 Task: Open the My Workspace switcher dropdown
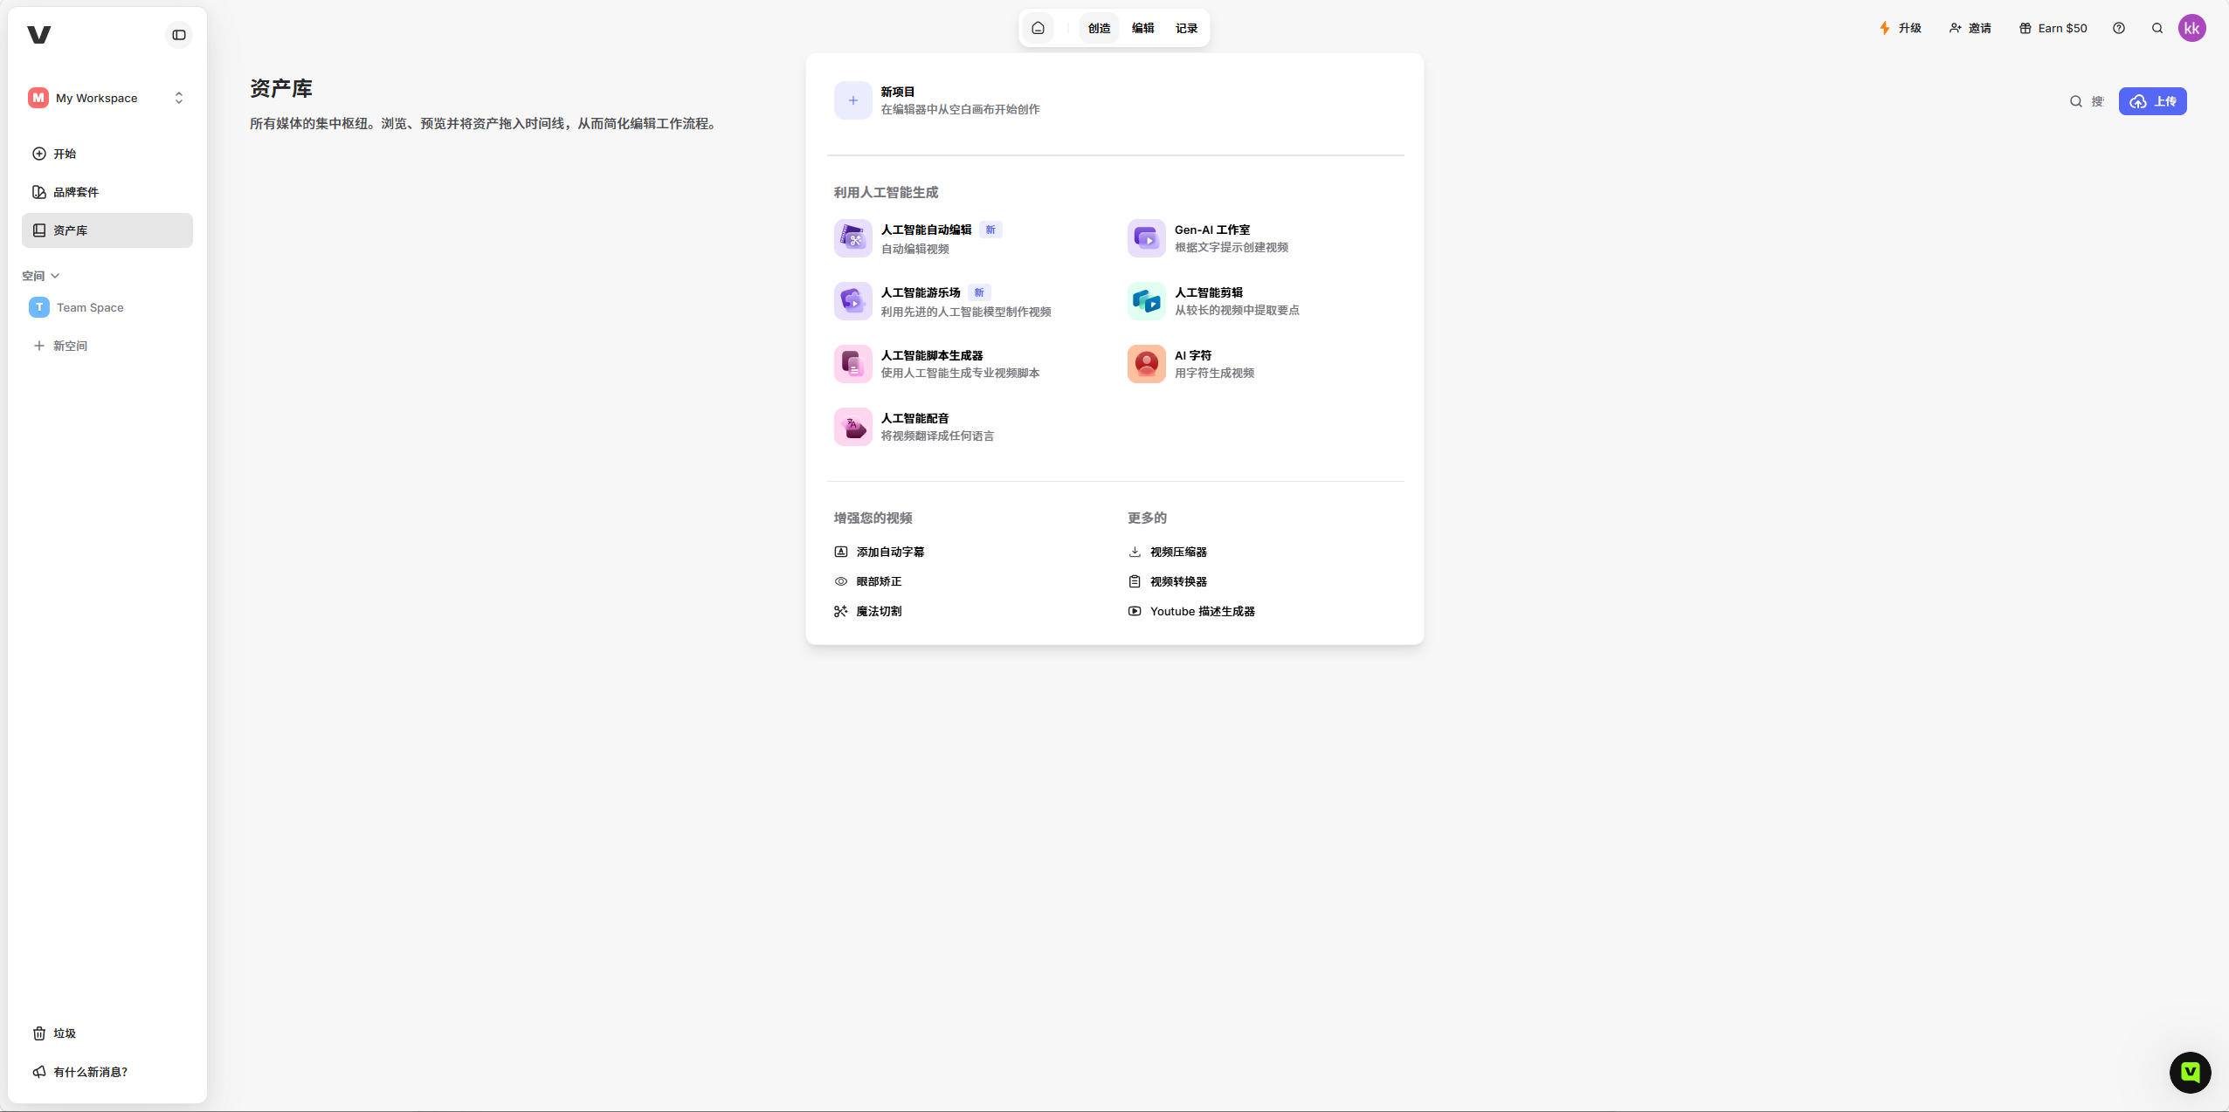click(x=107, y=98)
